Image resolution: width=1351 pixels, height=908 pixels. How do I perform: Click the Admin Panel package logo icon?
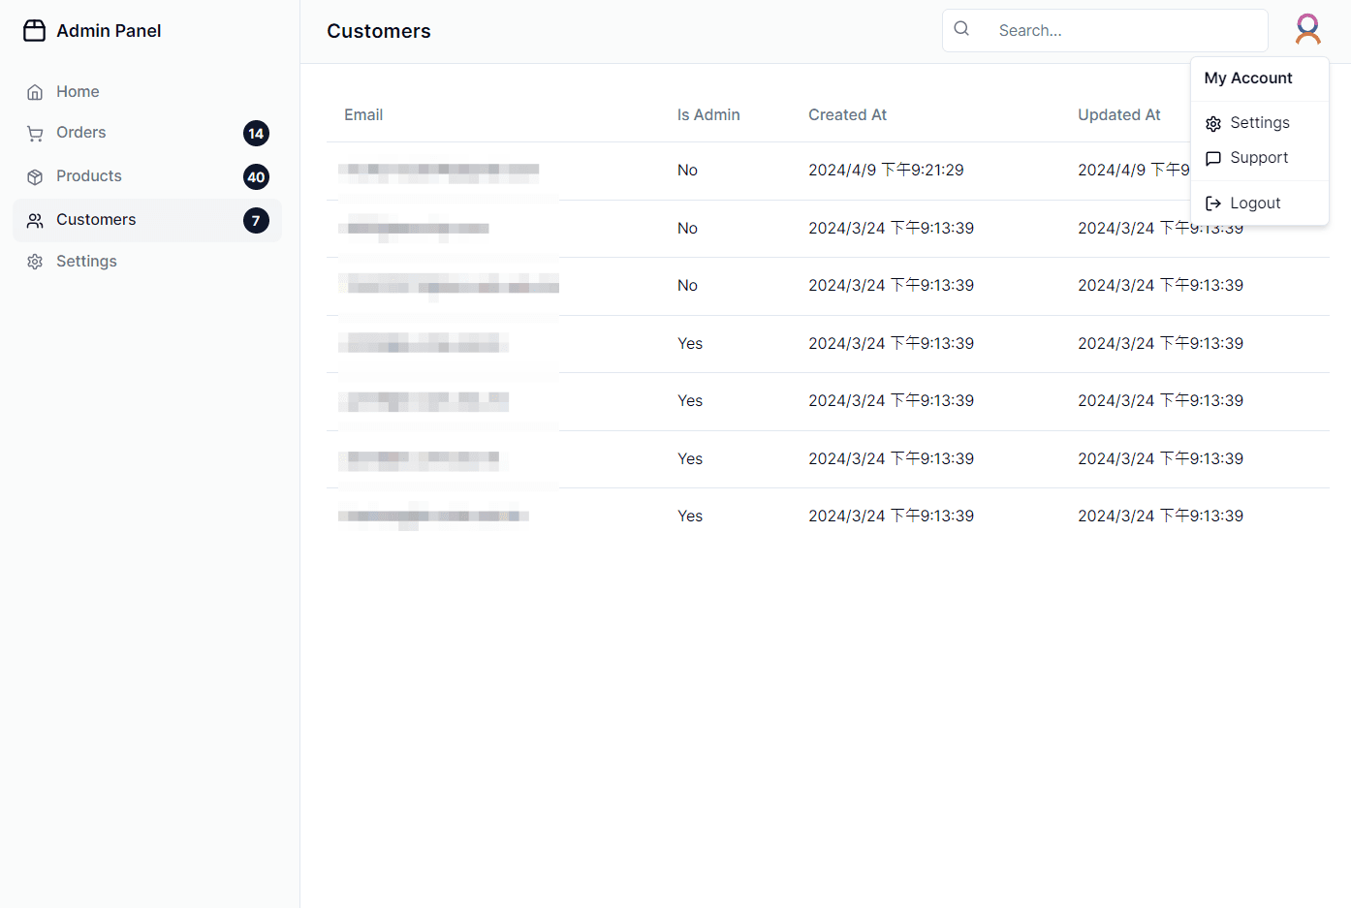(x=34, y=31)
